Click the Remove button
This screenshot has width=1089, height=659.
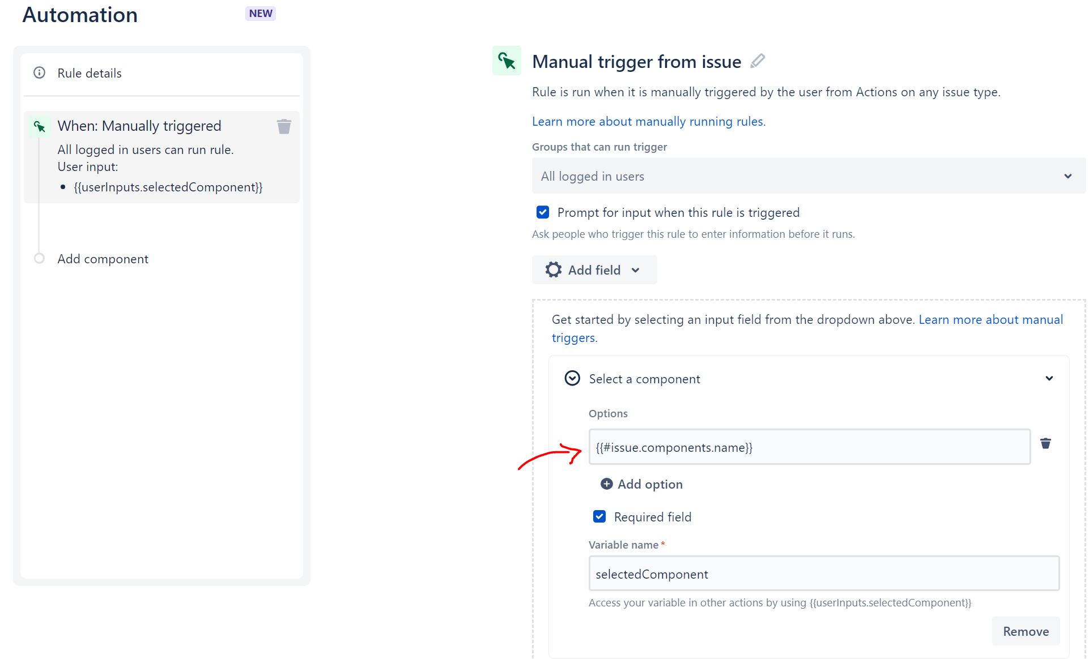[1025, 631]
